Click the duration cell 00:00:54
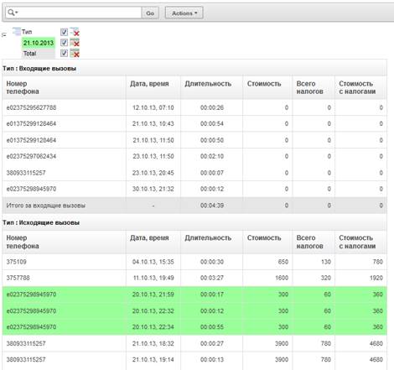 click(x=212, y=123)
